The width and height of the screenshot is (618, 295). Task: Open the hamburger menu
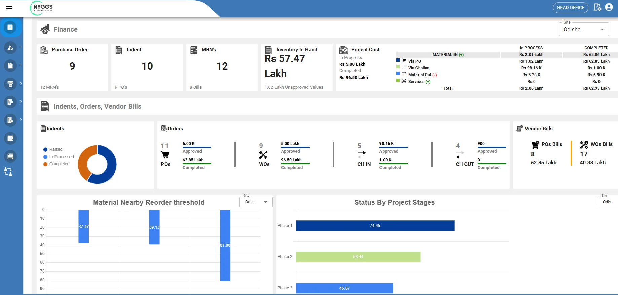click(x=9, y=8)
